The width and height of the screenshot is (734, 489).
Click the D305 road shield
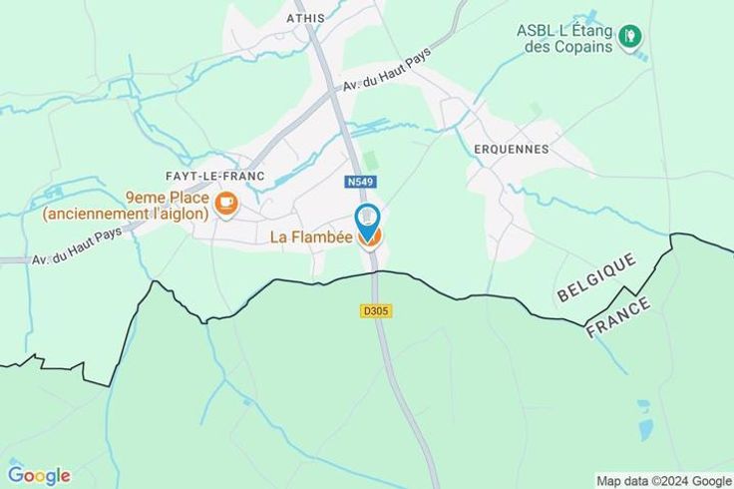click(x=376, y=310)
